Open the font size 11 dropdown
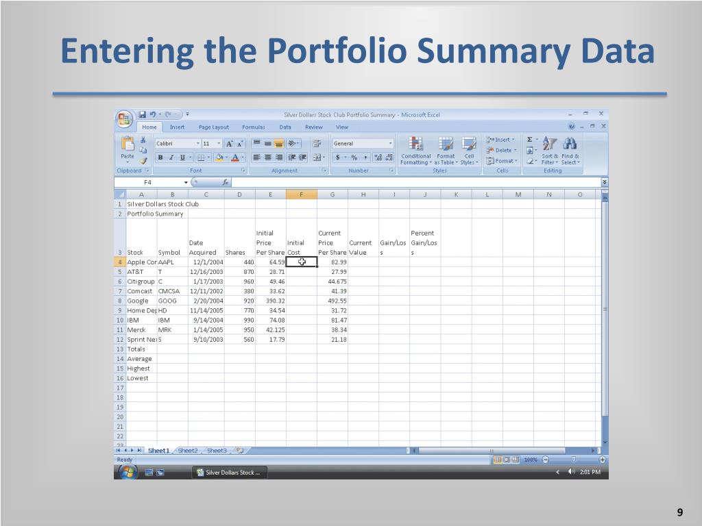 219,144
